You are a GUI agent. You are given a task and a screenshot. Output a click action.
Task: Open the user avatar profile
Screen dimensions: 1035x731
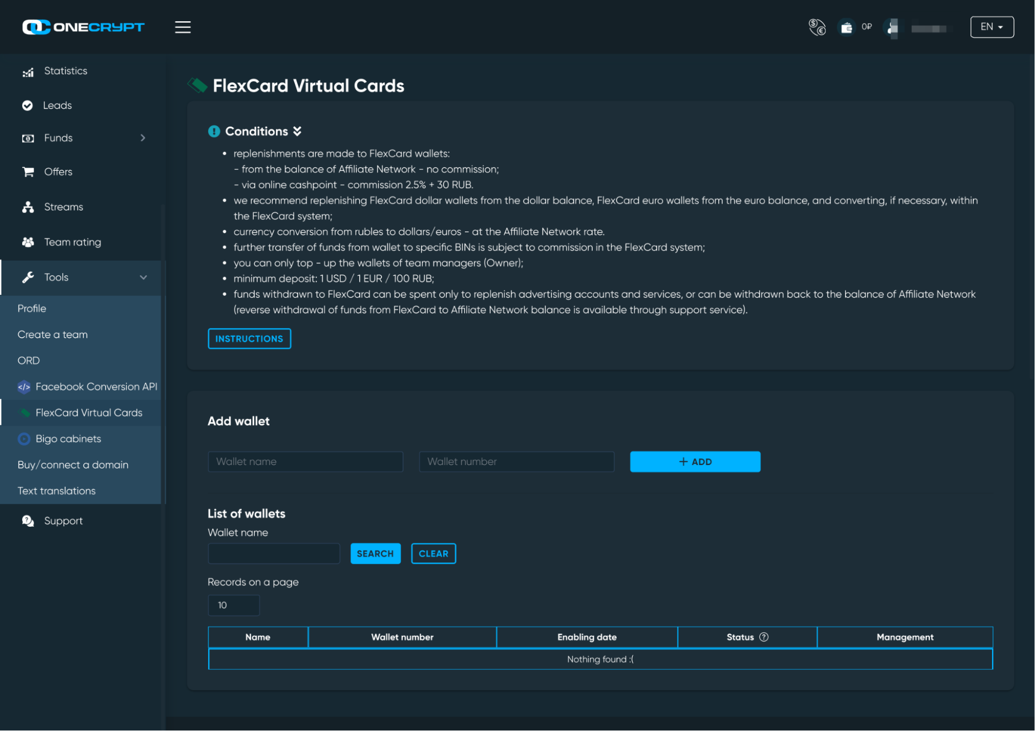[893, 27]
